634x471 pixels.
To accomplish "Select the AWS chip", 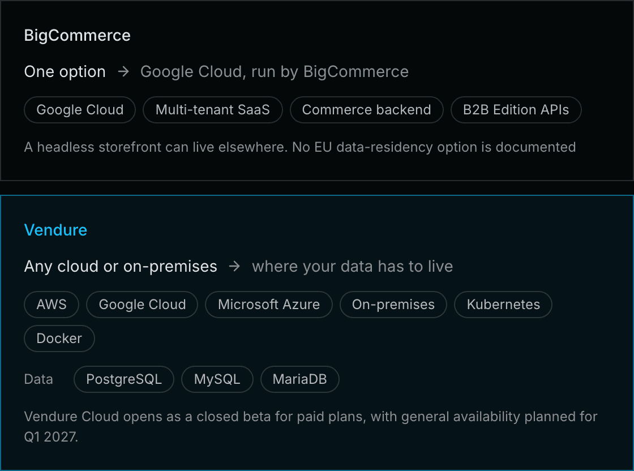I will (x=52, y=305).
